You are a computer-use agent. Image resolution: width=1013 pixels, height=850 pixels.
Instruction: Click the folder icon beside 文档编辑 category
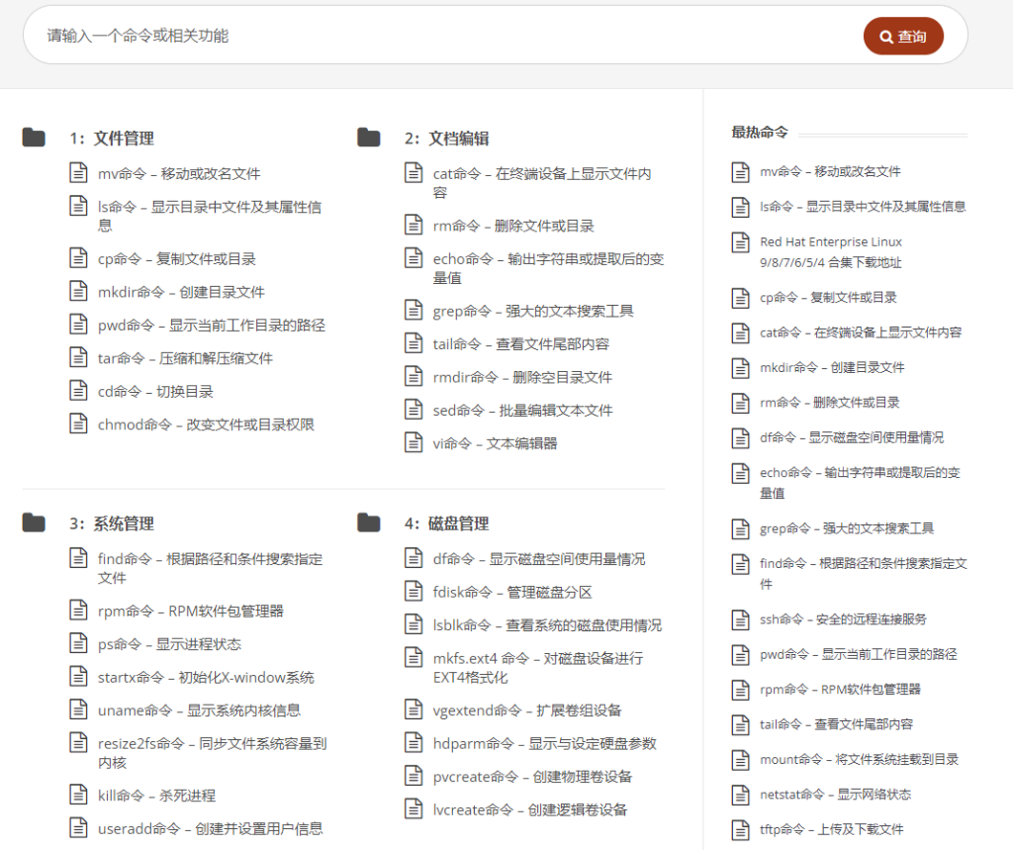pyautogui.click(x=367, y=138)
